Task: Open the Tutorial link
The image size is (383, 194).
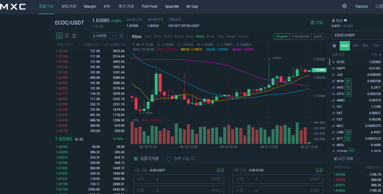Action: click(361, 6)
